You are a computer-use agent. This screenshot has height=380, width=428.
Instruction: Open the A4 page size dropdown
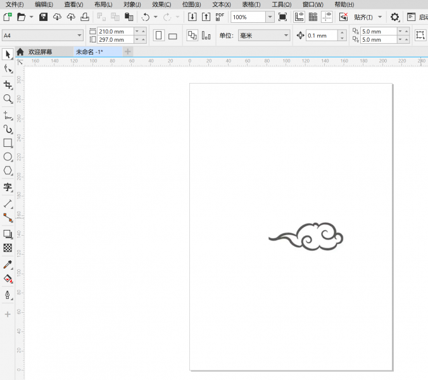tap(79, 35)
